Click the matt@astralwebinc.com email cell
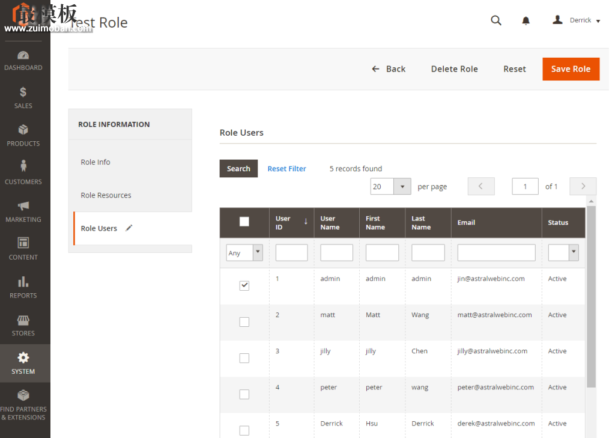Image resolution: width=615 pixels, height=438 pixels. pos(495,315)
